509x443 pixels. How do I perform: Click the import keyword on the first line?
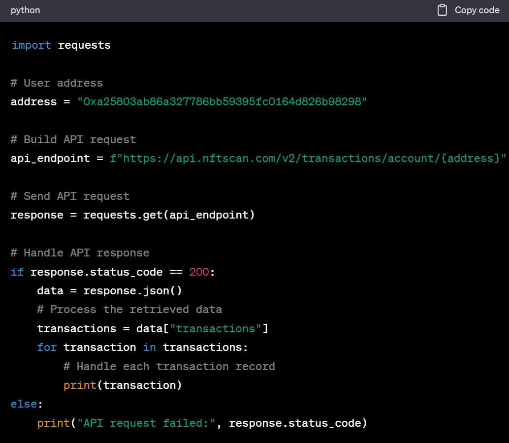(31, 45)
